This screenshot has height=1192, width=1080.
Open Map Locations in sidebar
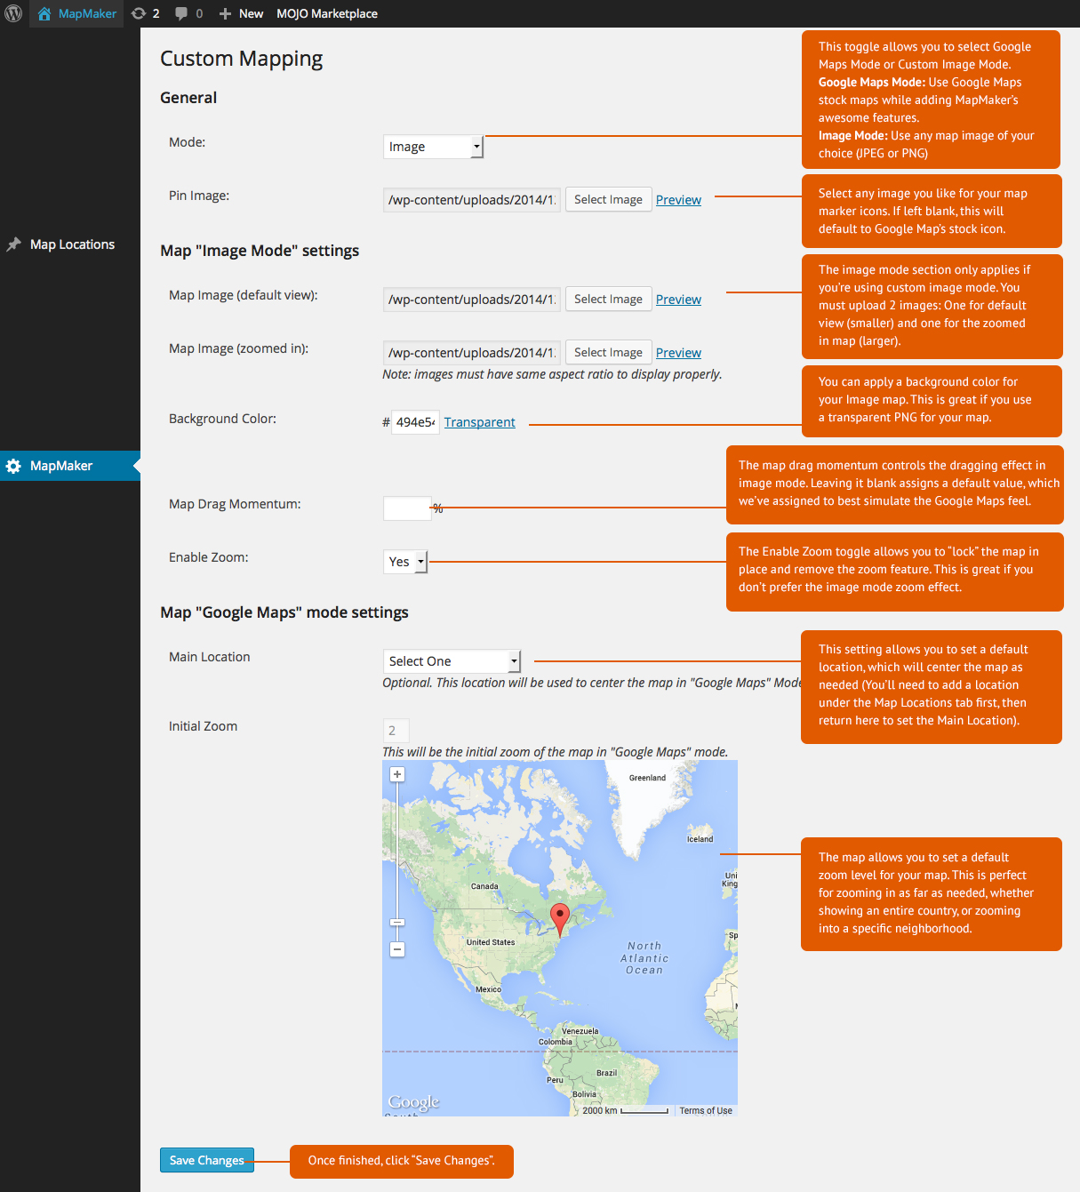(x=72, y=244)
